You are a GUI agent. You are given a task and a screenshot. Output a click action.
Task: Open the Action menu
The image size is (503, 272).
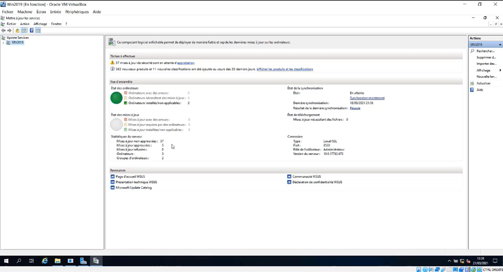(24, 23)
